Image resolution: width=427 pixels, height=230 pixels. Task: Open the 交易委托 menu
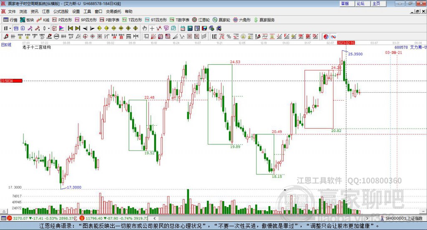coord(113,11)
